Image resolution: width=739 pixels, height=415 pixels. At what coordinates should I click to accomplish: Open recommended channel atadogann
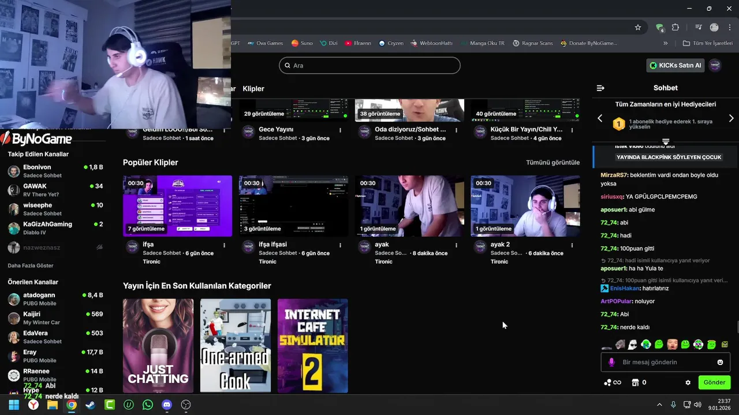point(55,299)
